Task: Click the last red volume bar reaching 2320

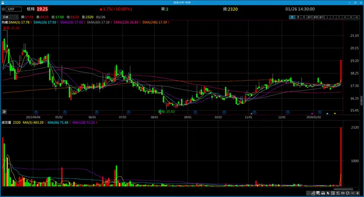Action: point(341,157)
